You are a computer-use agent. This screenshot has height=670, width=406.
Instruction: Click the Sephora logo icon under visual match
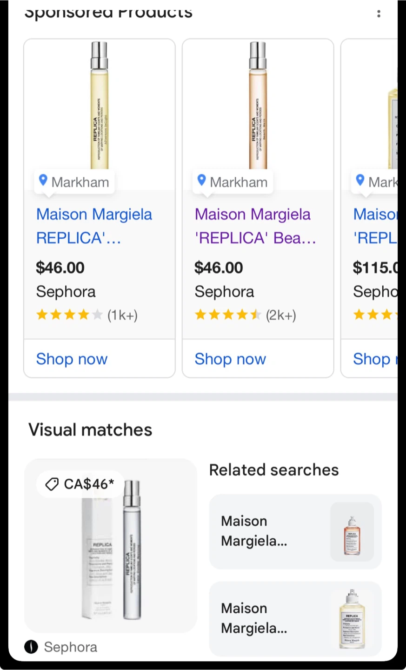tap(31, 647)
